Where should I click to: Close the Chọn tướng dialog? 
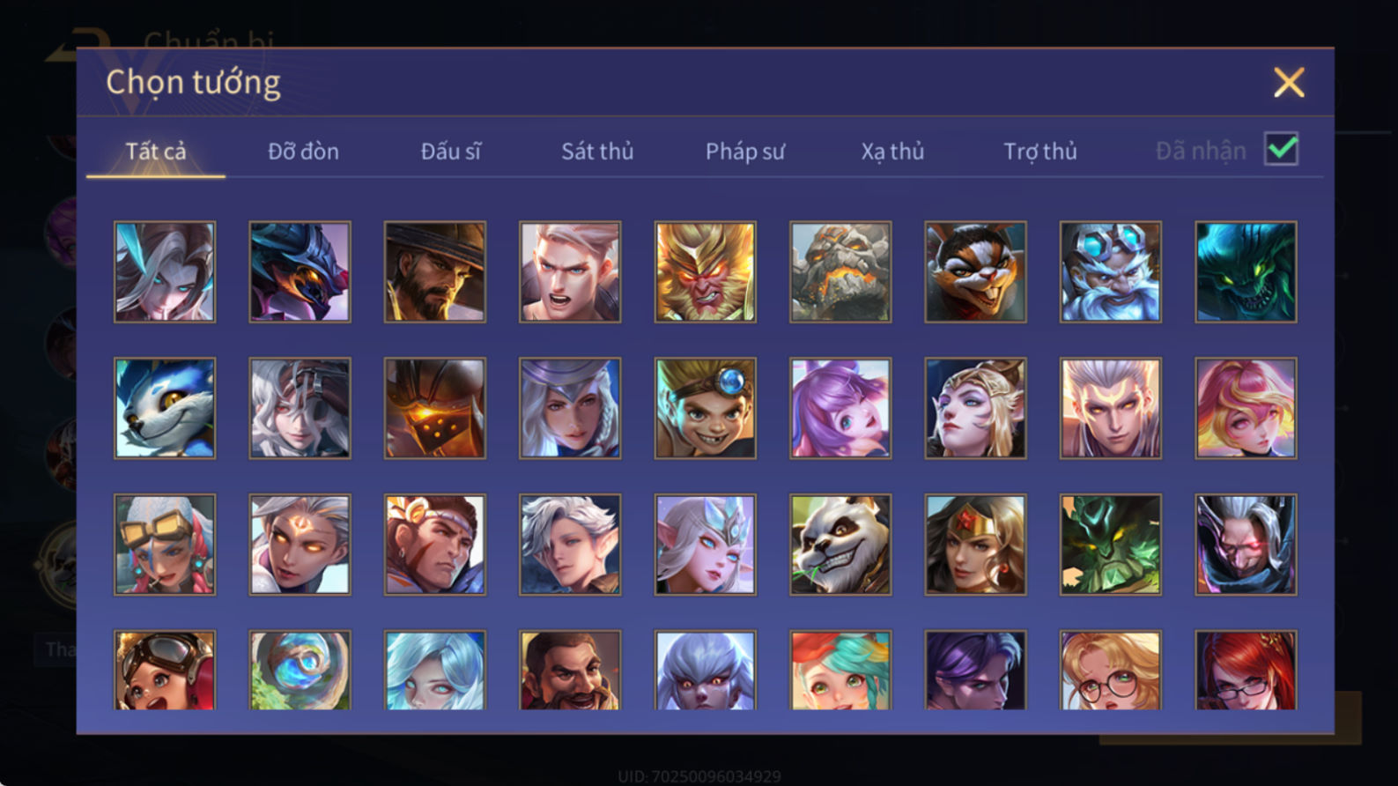[1289, 83]
